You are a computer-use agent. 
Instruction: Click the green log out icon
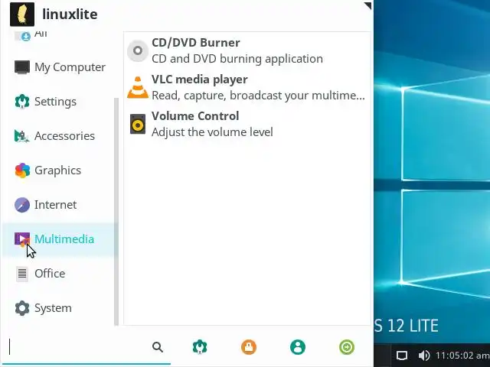[x=347, y=347]
